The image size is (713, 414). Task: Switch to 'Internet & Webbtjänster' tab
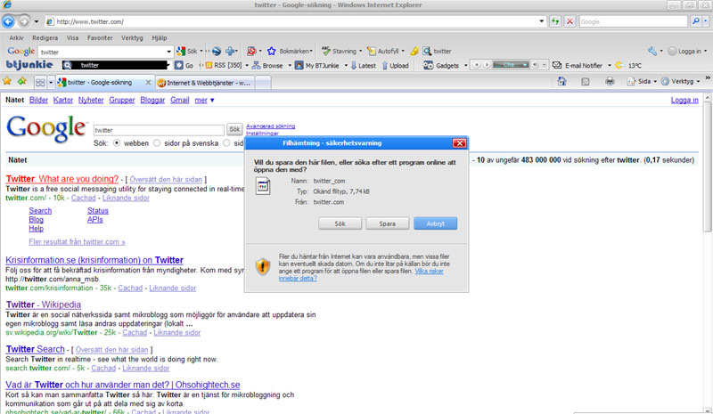pyautogui.click(x=204, y=83)
